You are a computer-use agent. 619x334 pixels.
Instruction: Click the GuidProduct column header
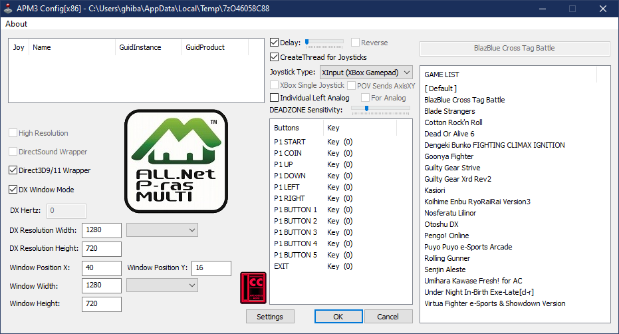point(215,47)
